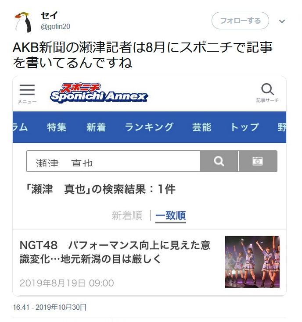302x322 pixels.
Task: Click the camera photo search icon
Action: click(x=258, y=161)
